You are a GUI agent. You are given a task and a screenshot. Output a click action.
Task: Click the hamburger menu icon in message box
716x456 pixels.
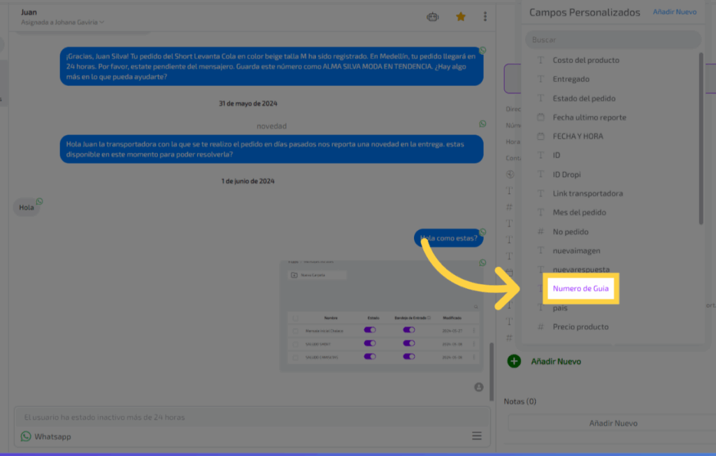[477, 436]
